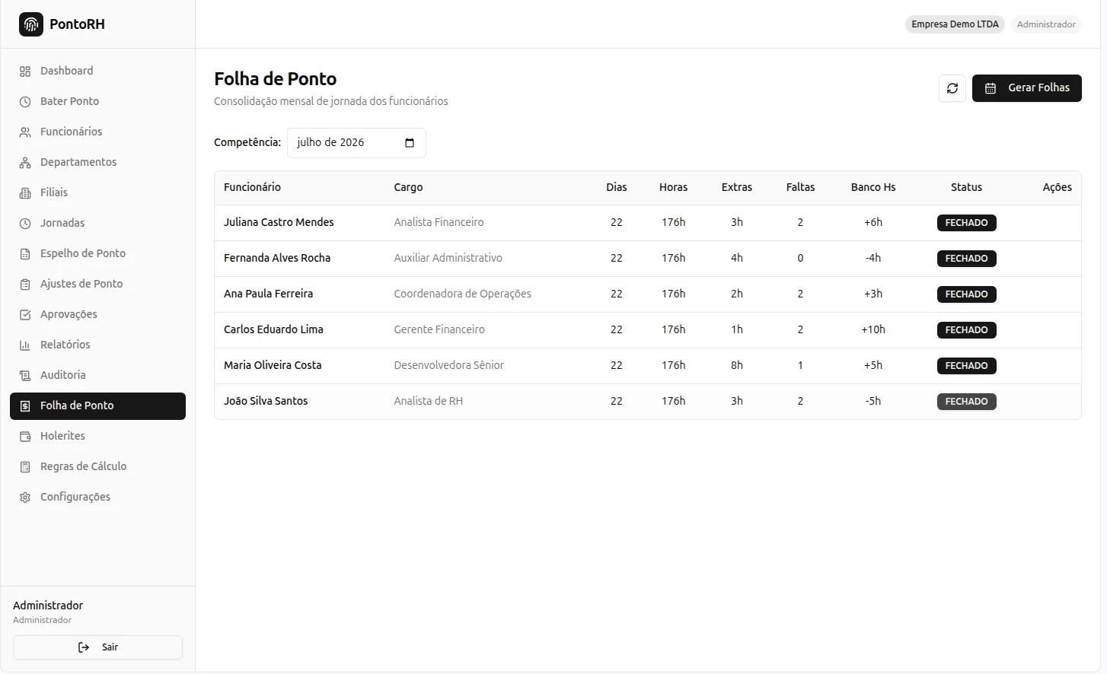Click the Sair logout button label

coord(110,647)
